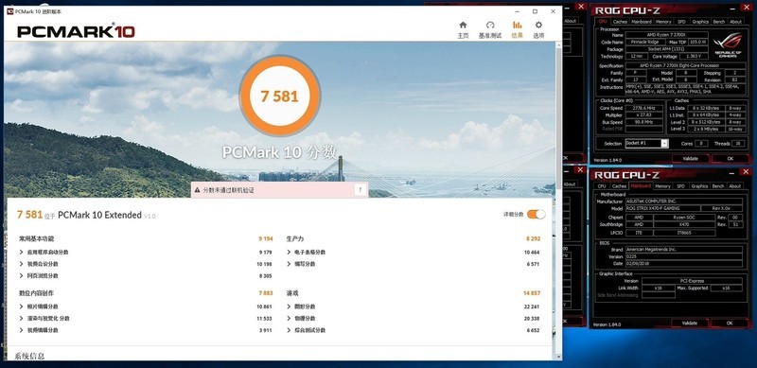Switch to Memory tab in lower CPU-Z window

[x=663, y=186]
